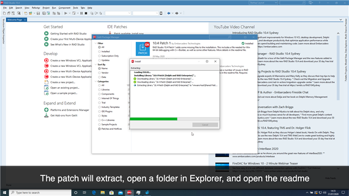Open the Back arrow history dropdown

tap(172, 13)
